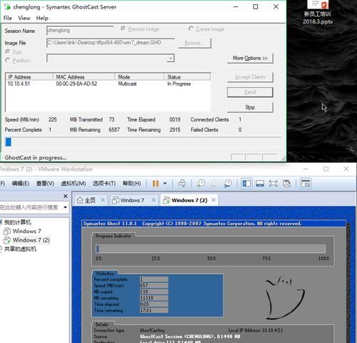The height and width of the screenshot is (343, 357).
Task: Open the 选项卡(T) menu in VMware
Action: tap(104, 184)
